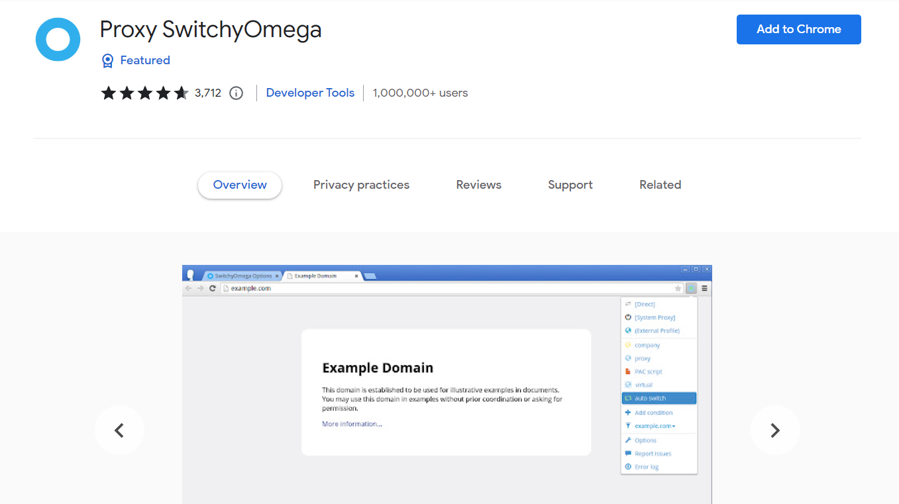
Task: Select the Overview tab
Action: [240, 185]
